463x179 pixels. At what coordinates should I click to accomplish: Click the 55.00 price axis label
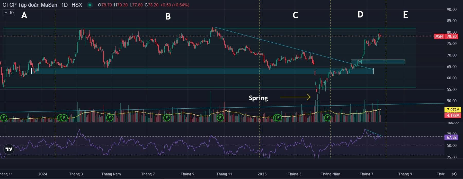pyautogui.click(x=452, y=90)
